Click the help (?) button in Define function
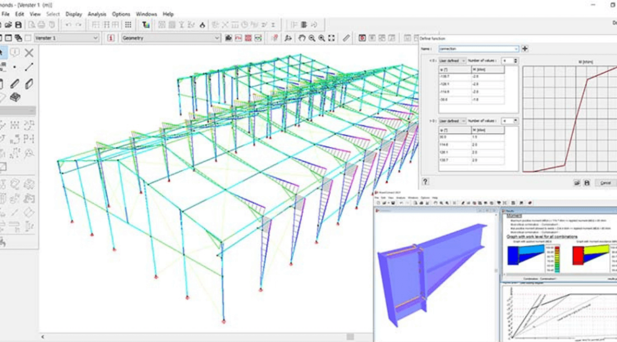 point(425,183)
